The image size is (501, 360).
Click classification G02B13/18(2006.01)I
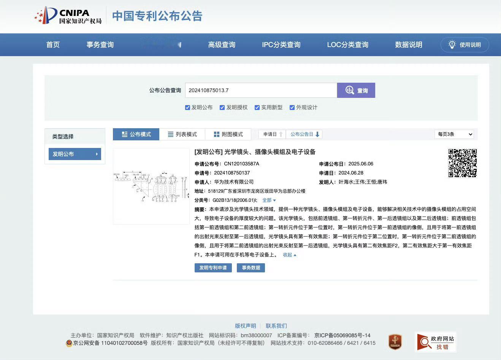[235, 200]
